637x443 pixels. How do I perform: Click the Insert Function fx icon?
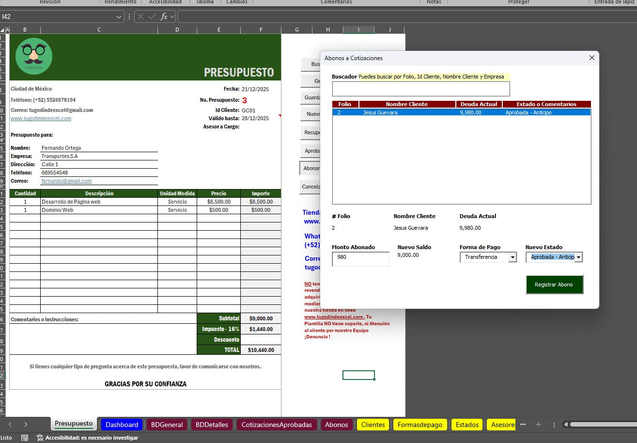pos(164,16)
